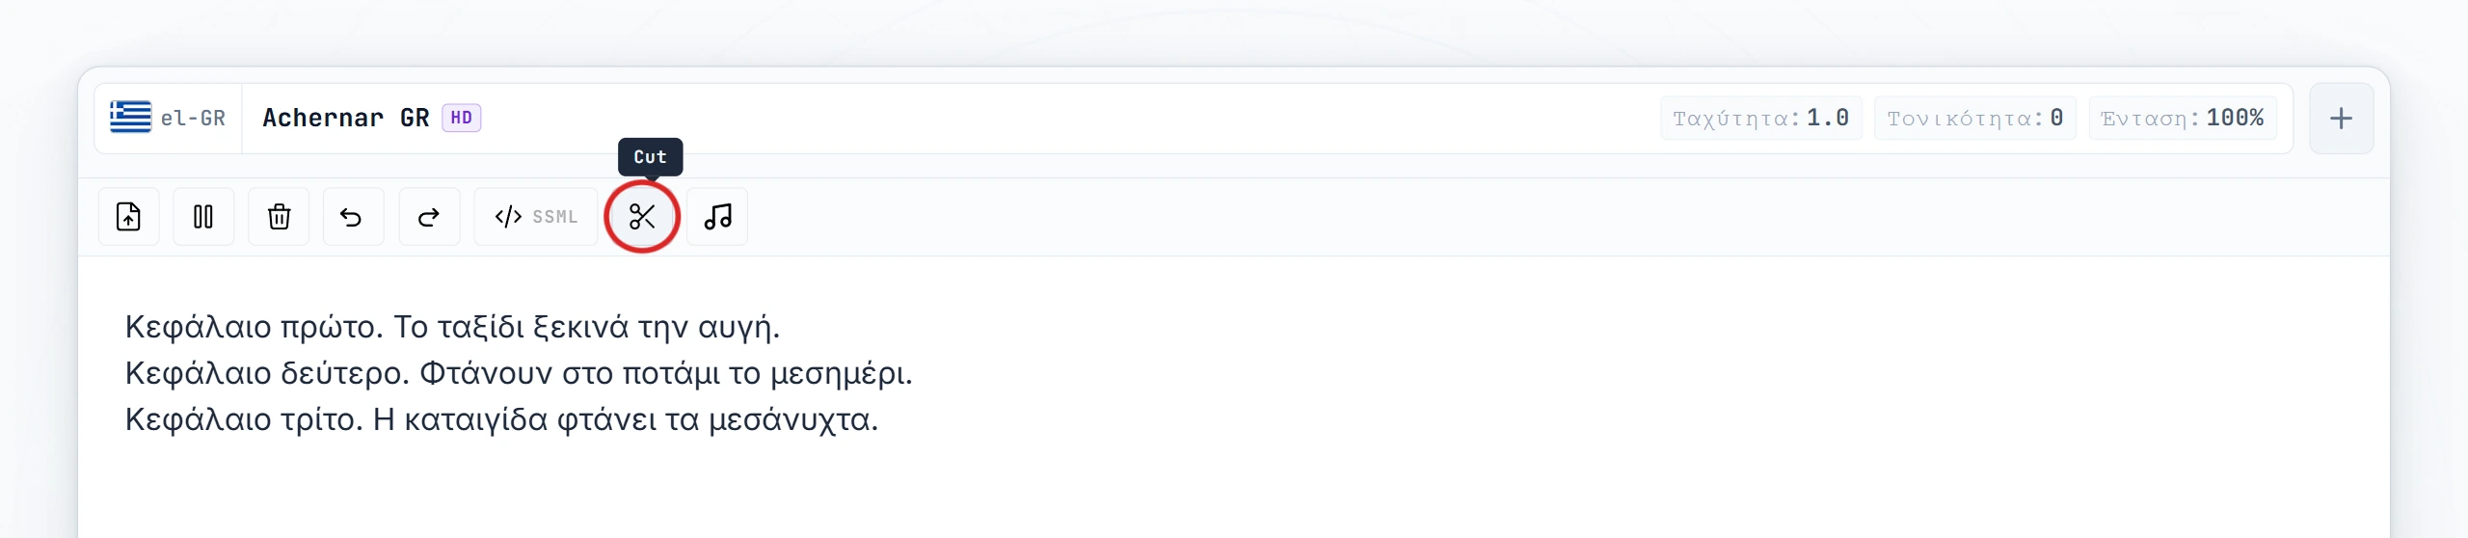Click the Greek flag icon

tap(130, 118)
